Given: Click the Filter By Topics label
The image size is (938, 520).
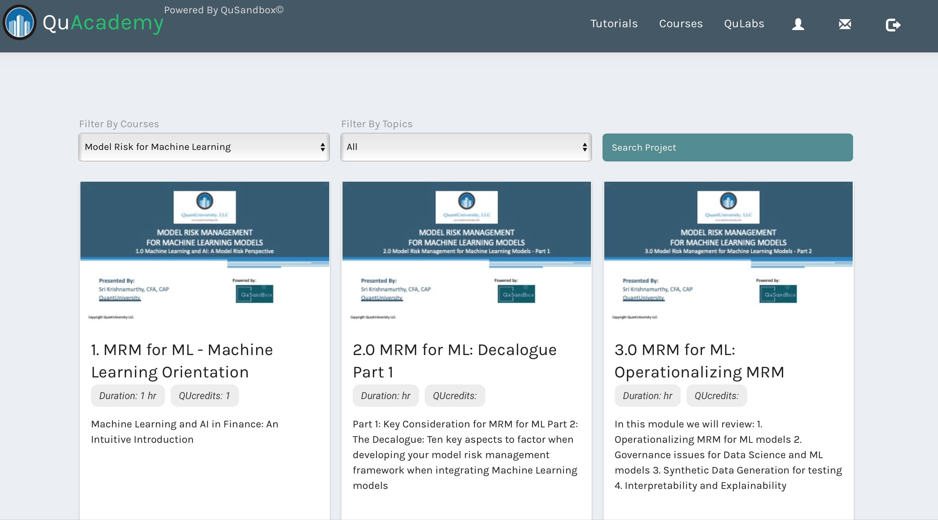Looking at the screenshot, I should 377,124.
